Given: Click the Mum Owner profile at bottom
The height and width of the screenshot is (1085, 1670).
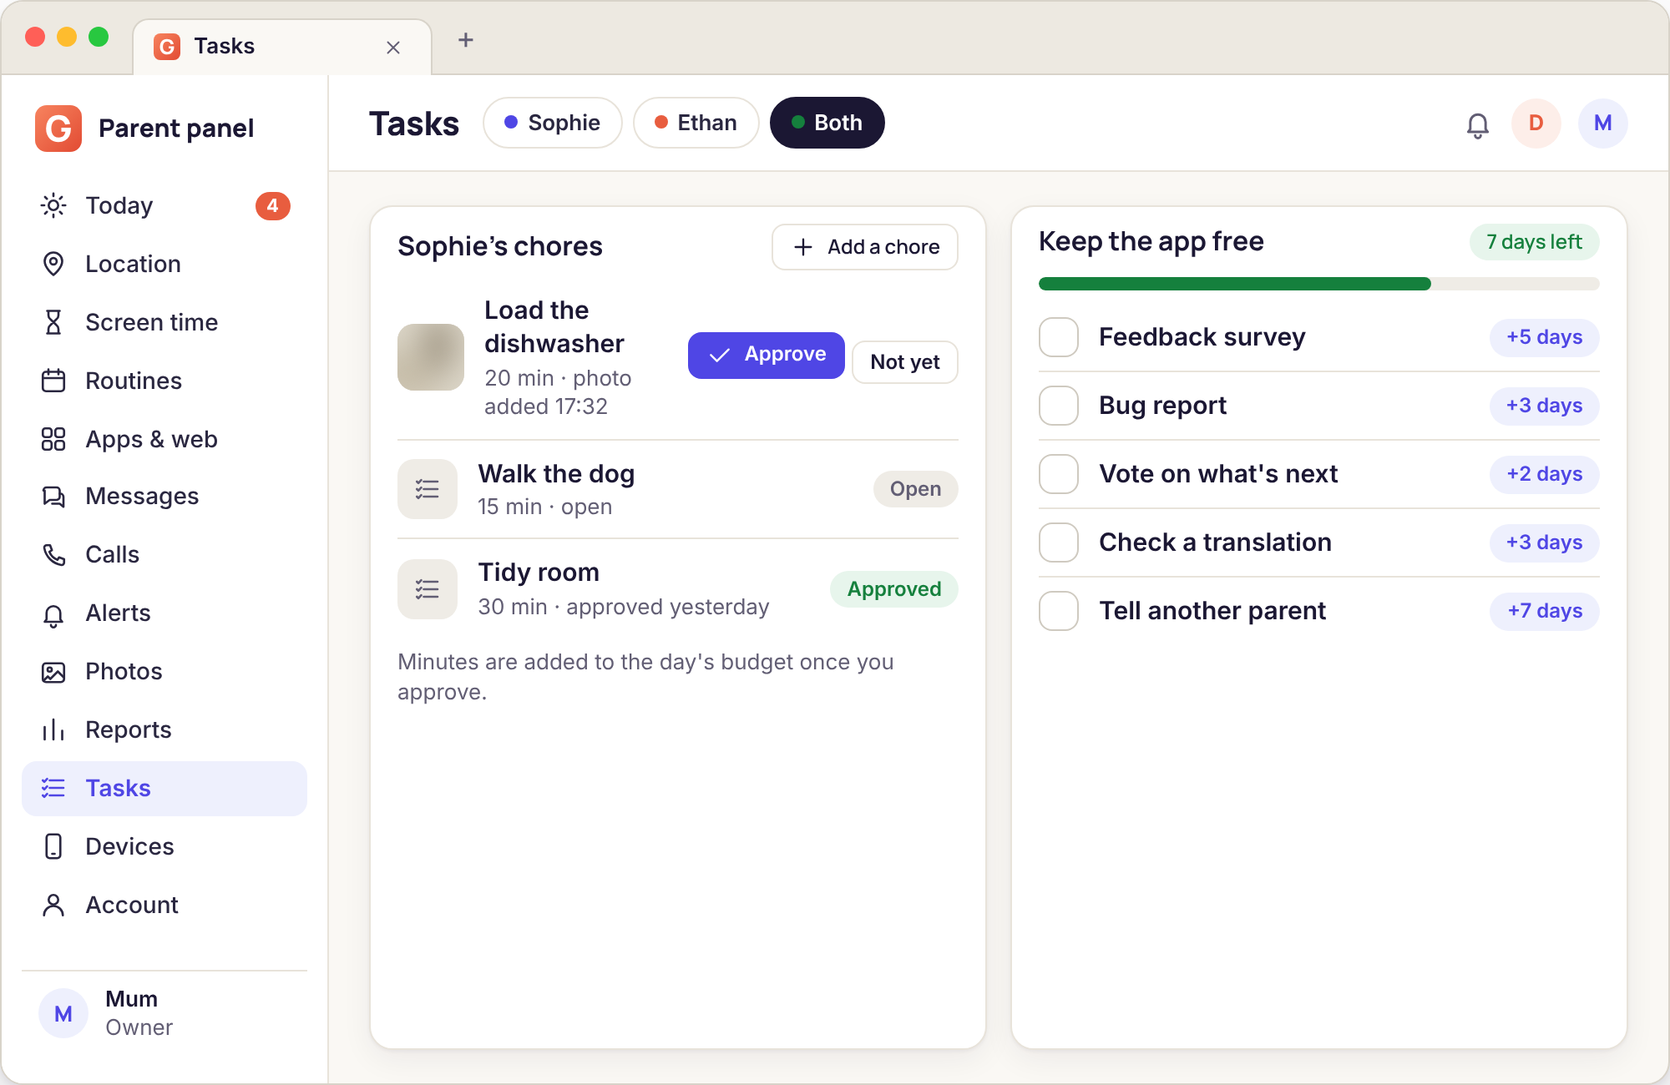Looking at the screenshot, I should 164,1013.
